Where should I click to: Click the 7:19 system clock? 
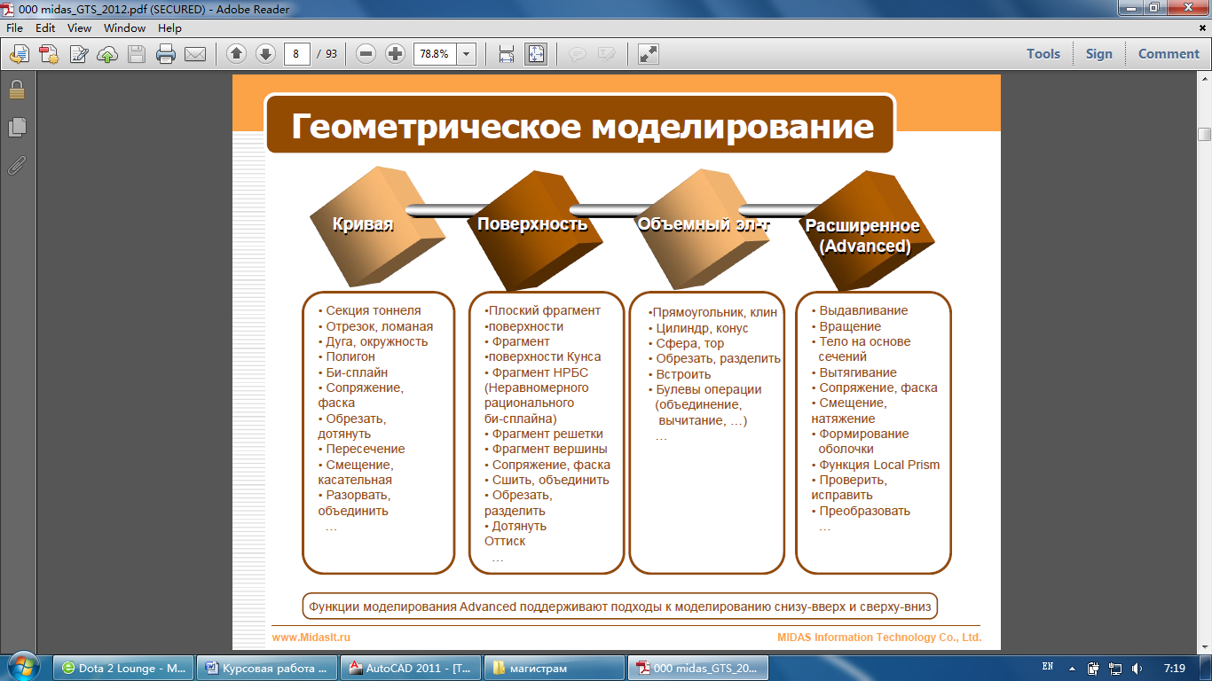pyautogui.click(x=1174, y=668)
